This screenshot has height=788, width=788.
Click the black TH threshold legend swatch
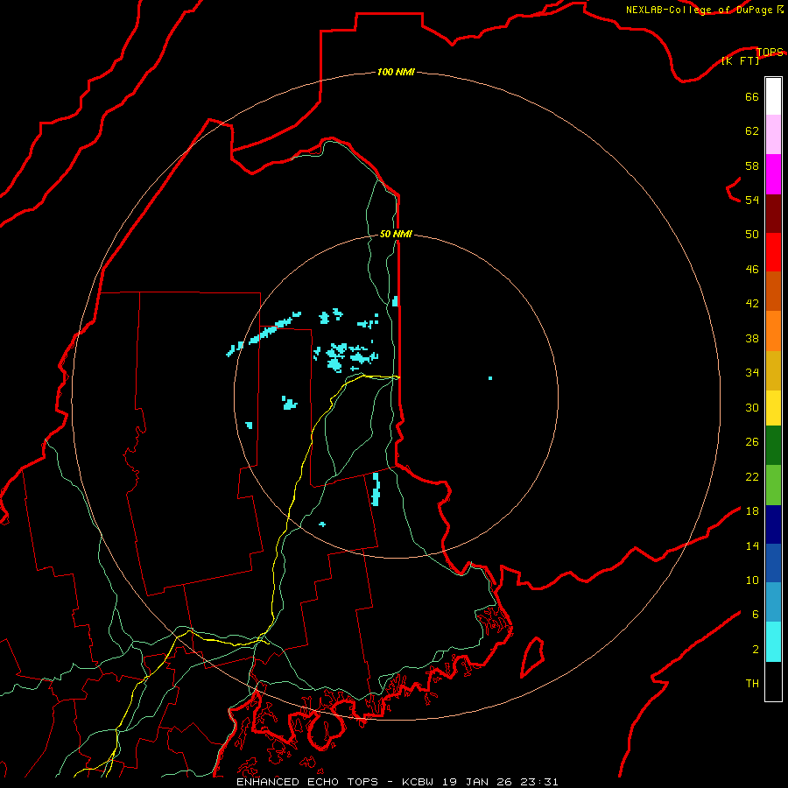coord(773,681)
